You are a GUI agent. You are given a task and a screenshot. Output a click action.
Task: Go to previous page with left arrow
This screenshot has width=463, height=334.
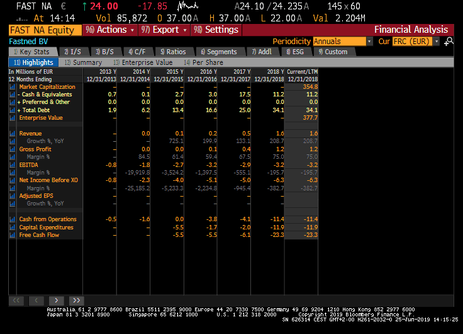coord(36,301)
